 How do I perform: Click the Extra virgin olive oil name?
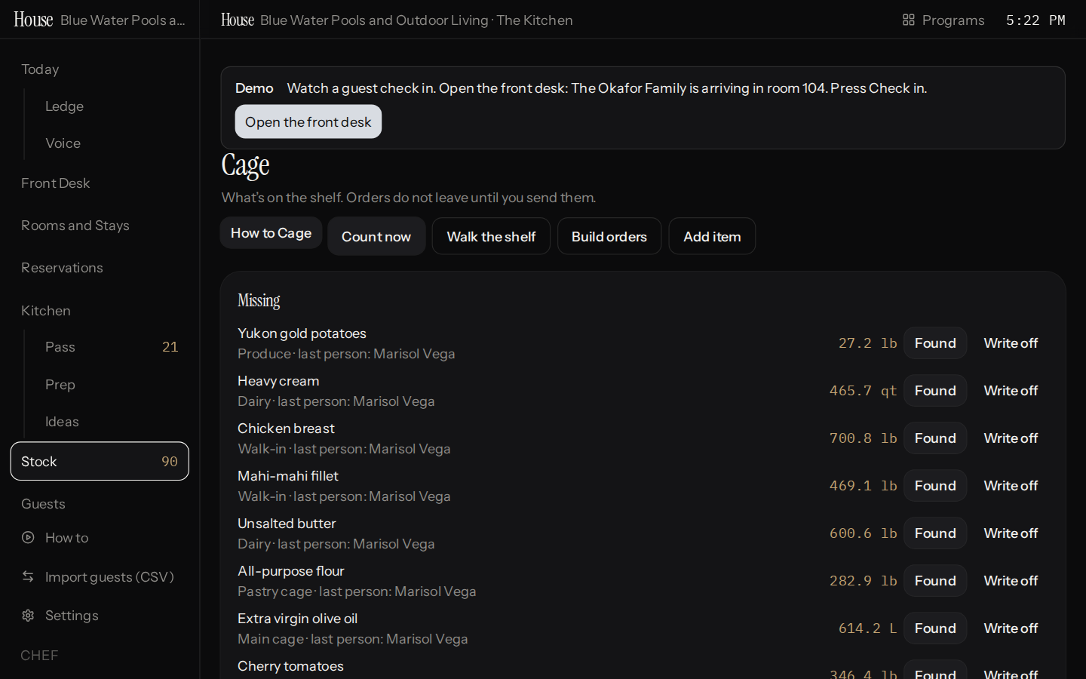point(298,619)
